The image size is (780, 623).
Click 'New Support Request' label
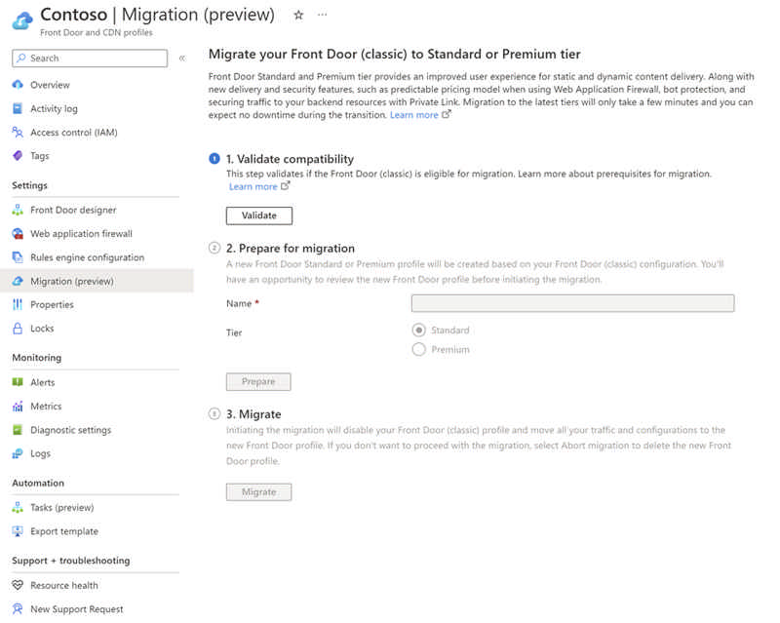[77, 609]
